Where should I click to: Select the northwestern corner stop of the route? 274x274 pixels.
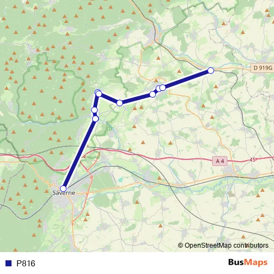coord(98,93)
